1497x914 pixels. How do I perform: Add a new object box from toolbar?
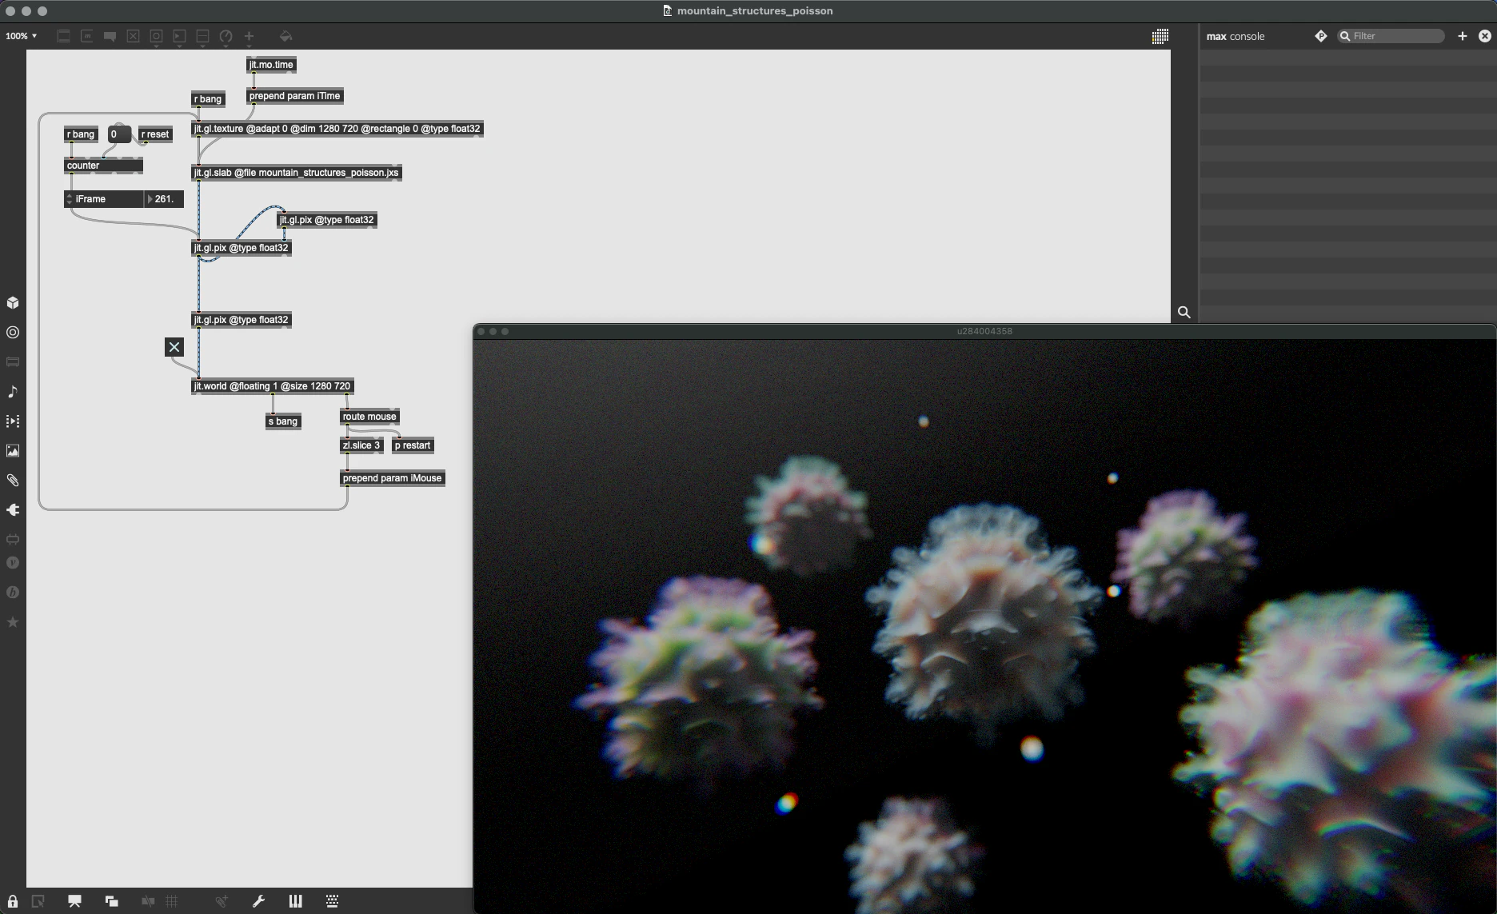tap(64, 36)
